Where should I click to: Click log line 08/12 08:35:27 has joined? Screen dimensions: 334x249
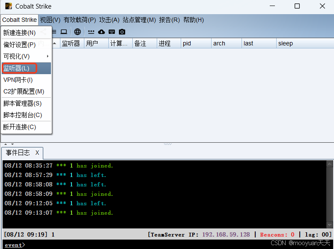coord(59,166)
